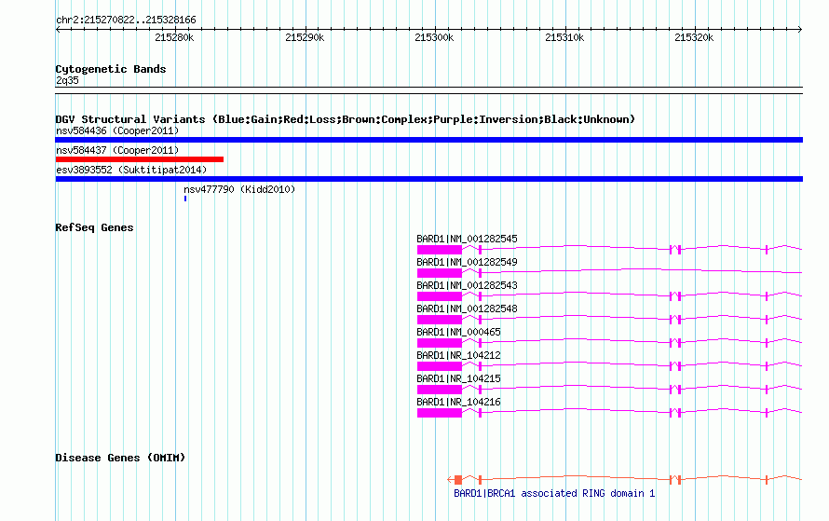Click the orange OMIM BARD1 exon block
829x521 pixels.
(458, 480)
